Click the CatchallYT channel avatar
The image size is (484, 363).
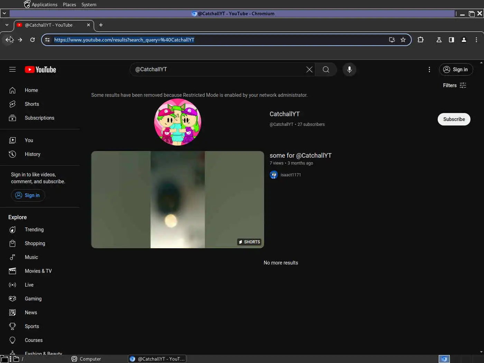click(x=178, y=122)
